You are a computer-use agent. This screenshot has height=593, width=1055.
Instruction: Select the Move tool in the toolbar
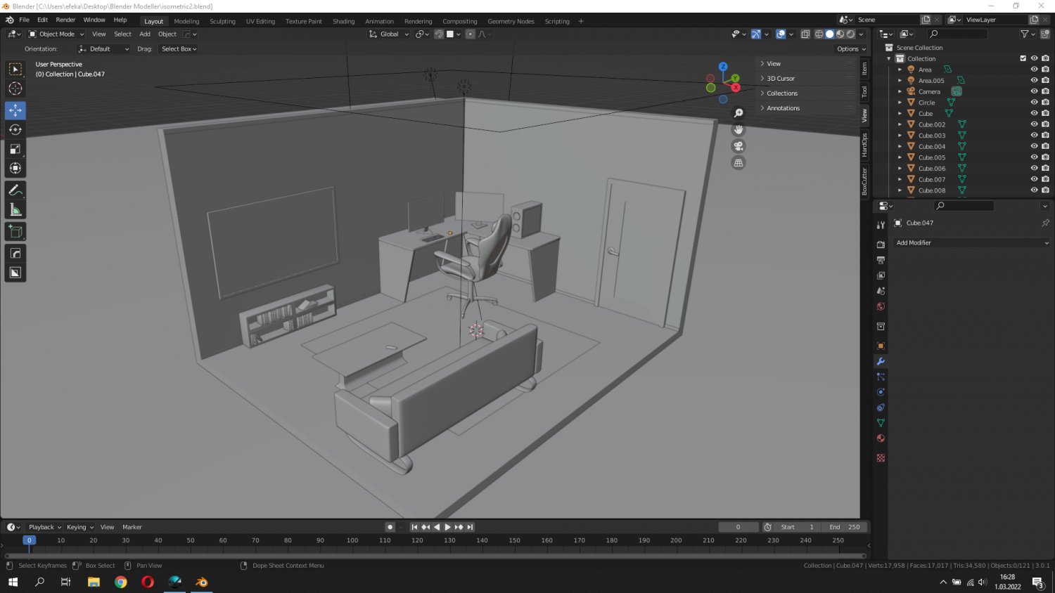point(15,110)
